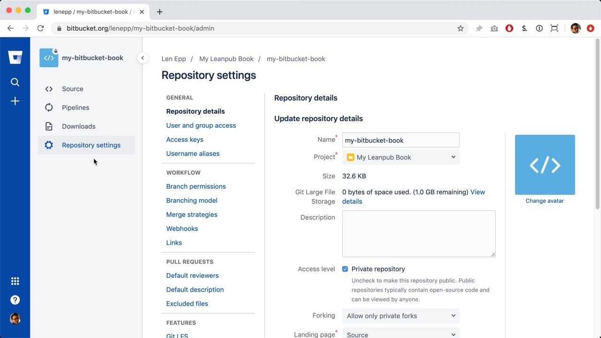Click into the Description text area

(x=418, y=233)
